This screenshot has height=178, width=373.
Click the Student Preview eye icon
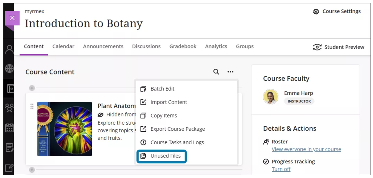[x=317, y=47]
